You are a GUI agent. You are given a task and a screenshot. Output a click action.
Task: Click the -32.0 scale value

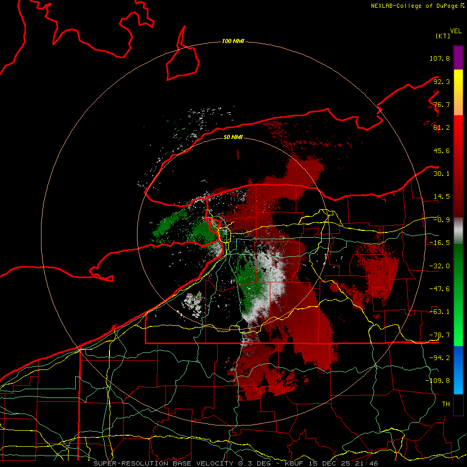[x=439, y=266]
